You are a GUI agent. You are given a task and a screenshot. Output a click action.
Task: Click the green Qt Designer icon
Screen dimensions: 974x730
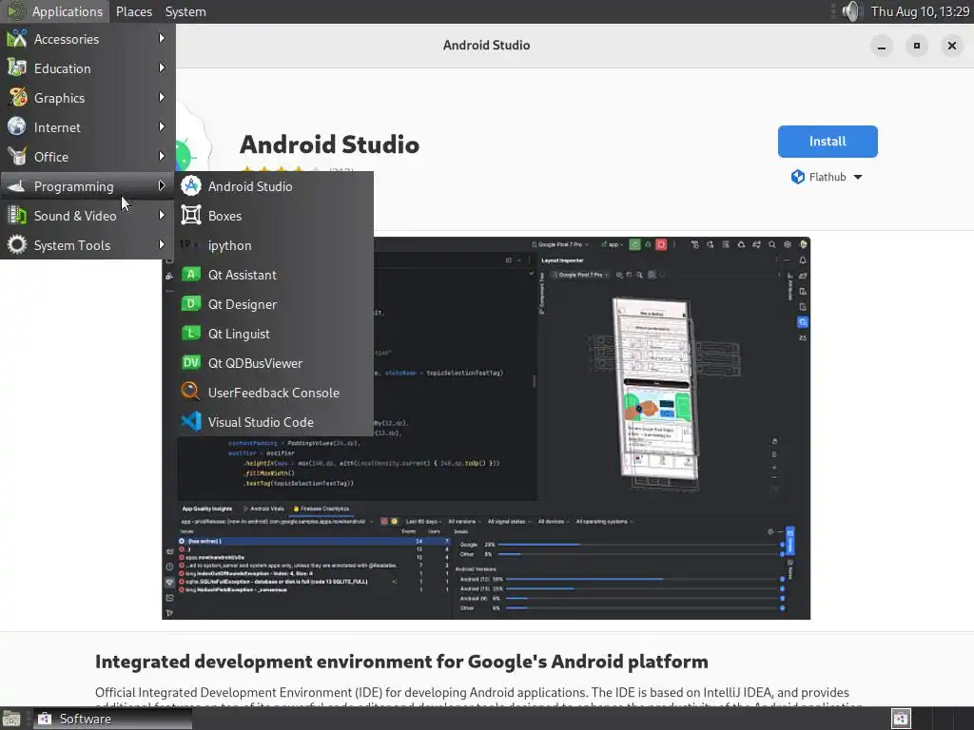tap(190, 303)
